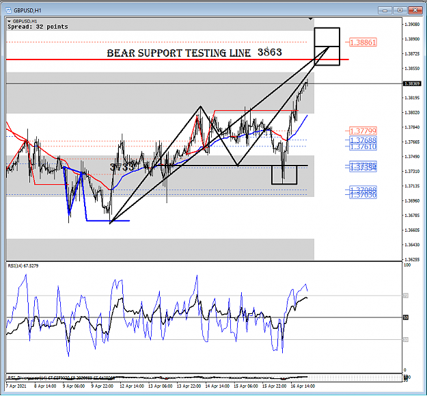Select the 3733 text label on the chart
Viewport: 427px width, 396px height.
click(122, 167)
